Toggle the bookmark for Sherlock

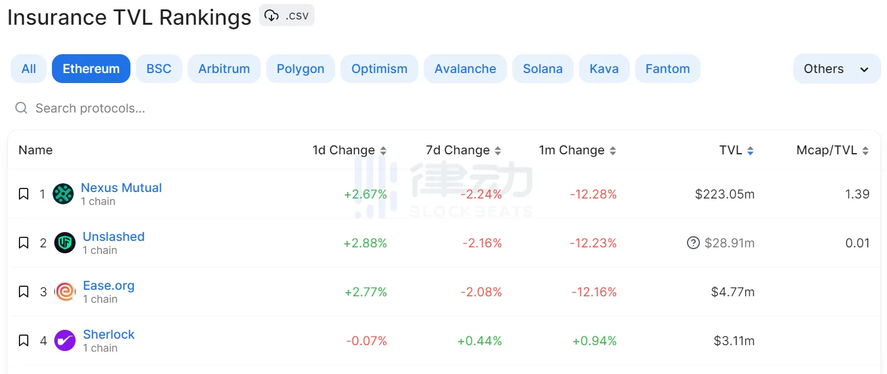(24, 340)
